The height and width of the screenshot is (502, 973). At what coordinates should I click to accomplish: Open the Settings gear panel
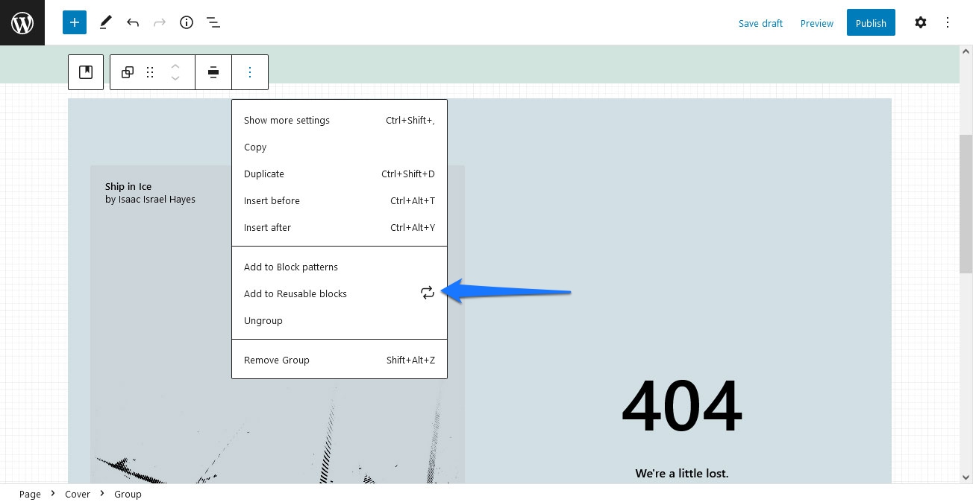pyautogui.click(x=921, y=22)
